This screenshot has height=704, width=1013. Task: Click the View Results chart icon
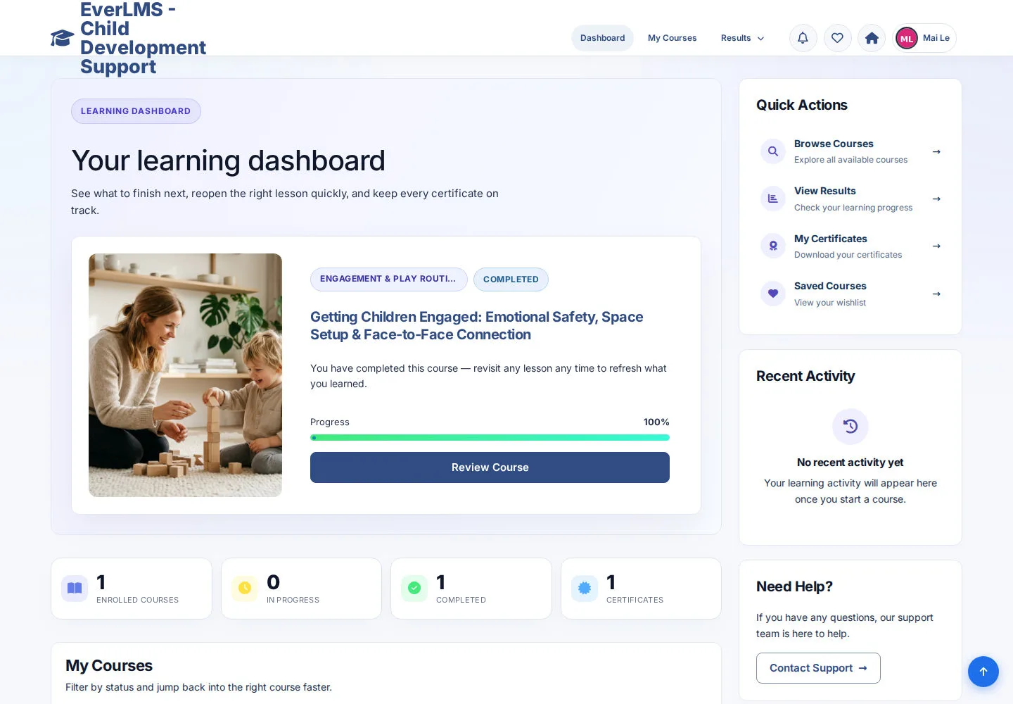coord(773,199)
